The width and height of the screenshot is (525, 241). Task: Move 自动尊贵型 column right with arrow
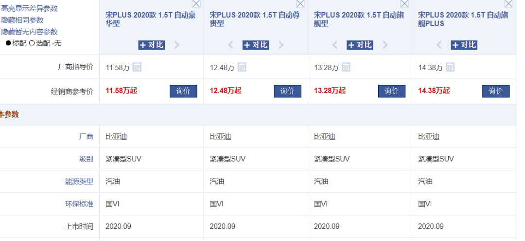[x=281, y=45]
